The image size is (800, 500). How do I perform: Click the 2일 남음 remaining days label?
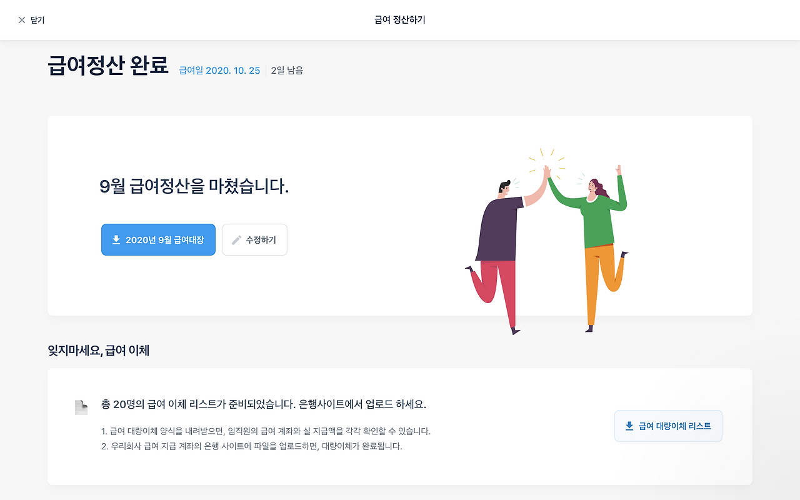(x=287, y=71)
